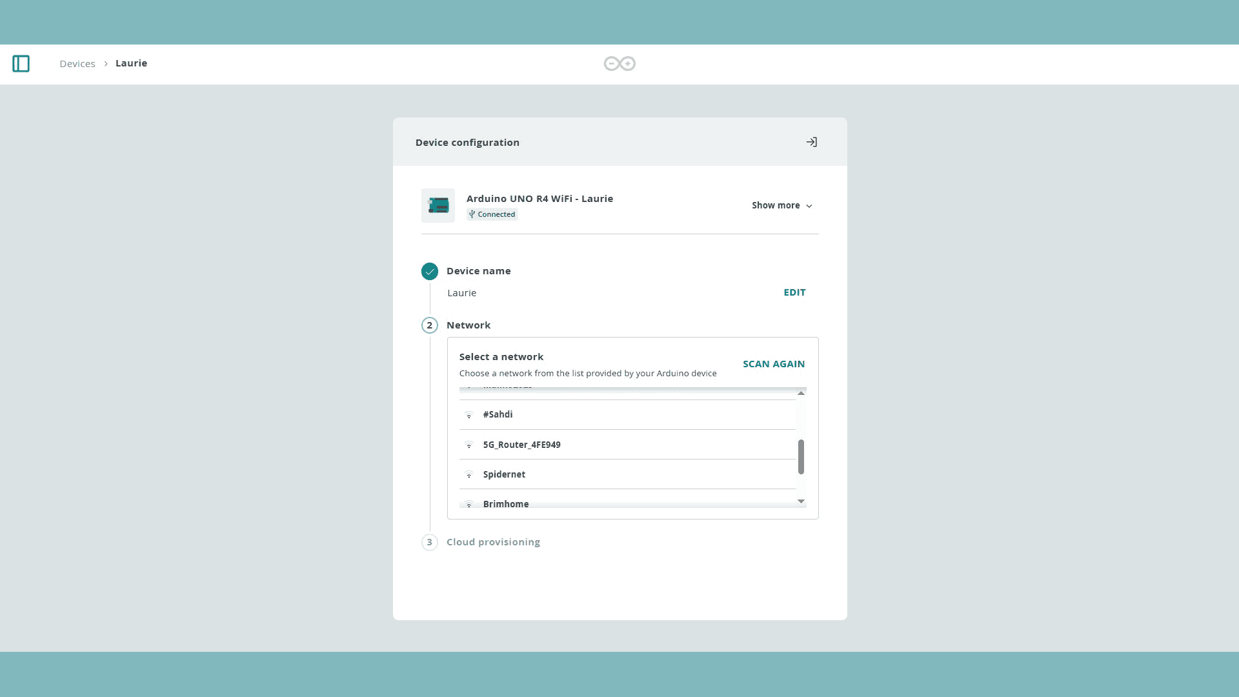The image size is (1239, 697).
Task: Open the Devices breadcrumb page
Action: point(77,63)
